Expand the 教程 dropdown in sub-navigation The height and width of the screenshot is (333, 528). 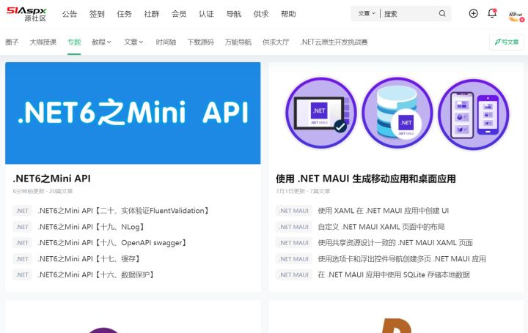pyautogui.click(x=101, y=42)
